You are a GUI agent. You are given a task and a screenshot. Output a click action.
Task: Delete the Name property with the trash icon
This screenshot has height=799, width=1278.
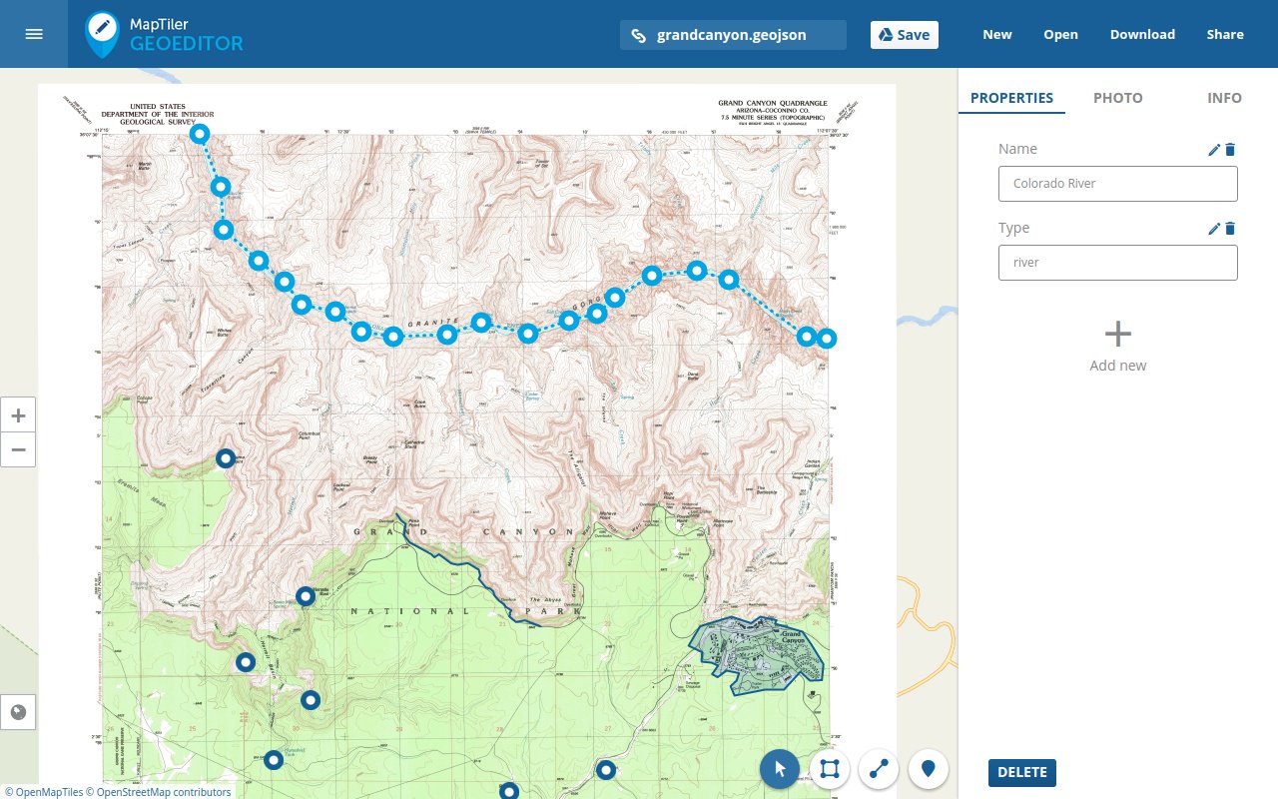click(x=1230, y=149)
